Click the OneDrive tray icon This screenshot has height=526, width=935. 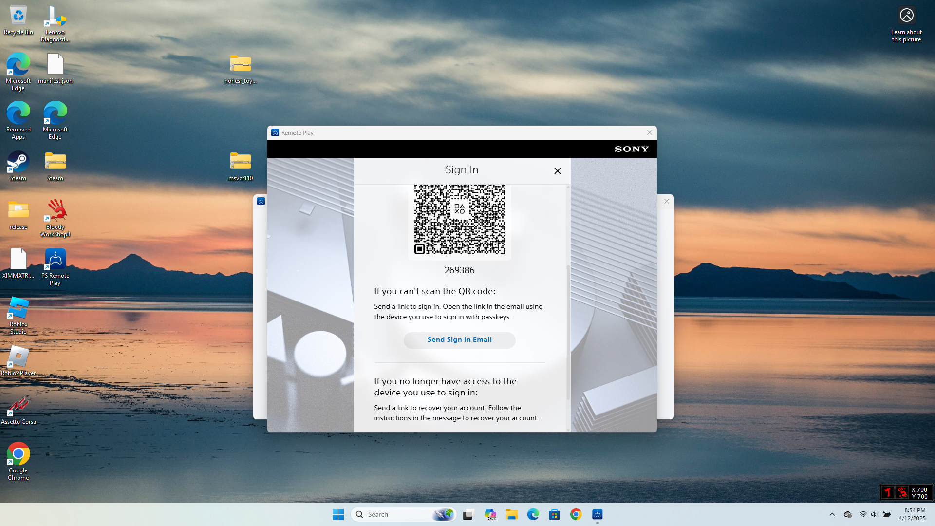tap(847, 514)
